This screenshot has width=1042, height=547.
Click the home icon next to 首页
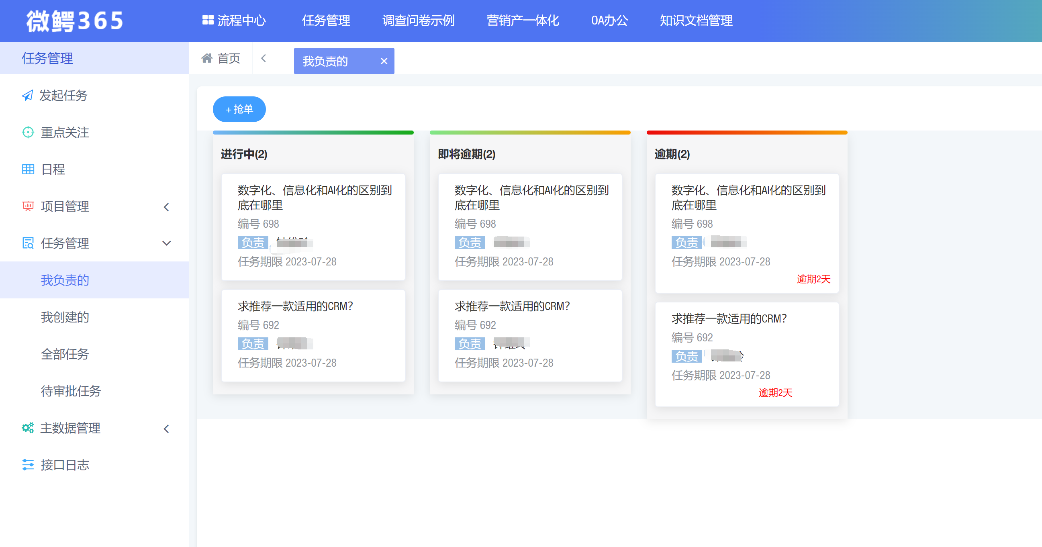tap(207, 59)
